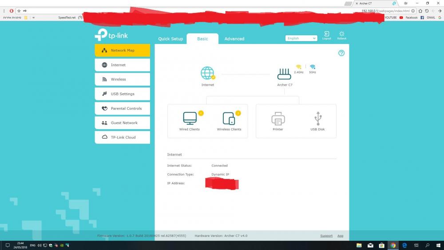Click the tp-link logo

point(111,35)
